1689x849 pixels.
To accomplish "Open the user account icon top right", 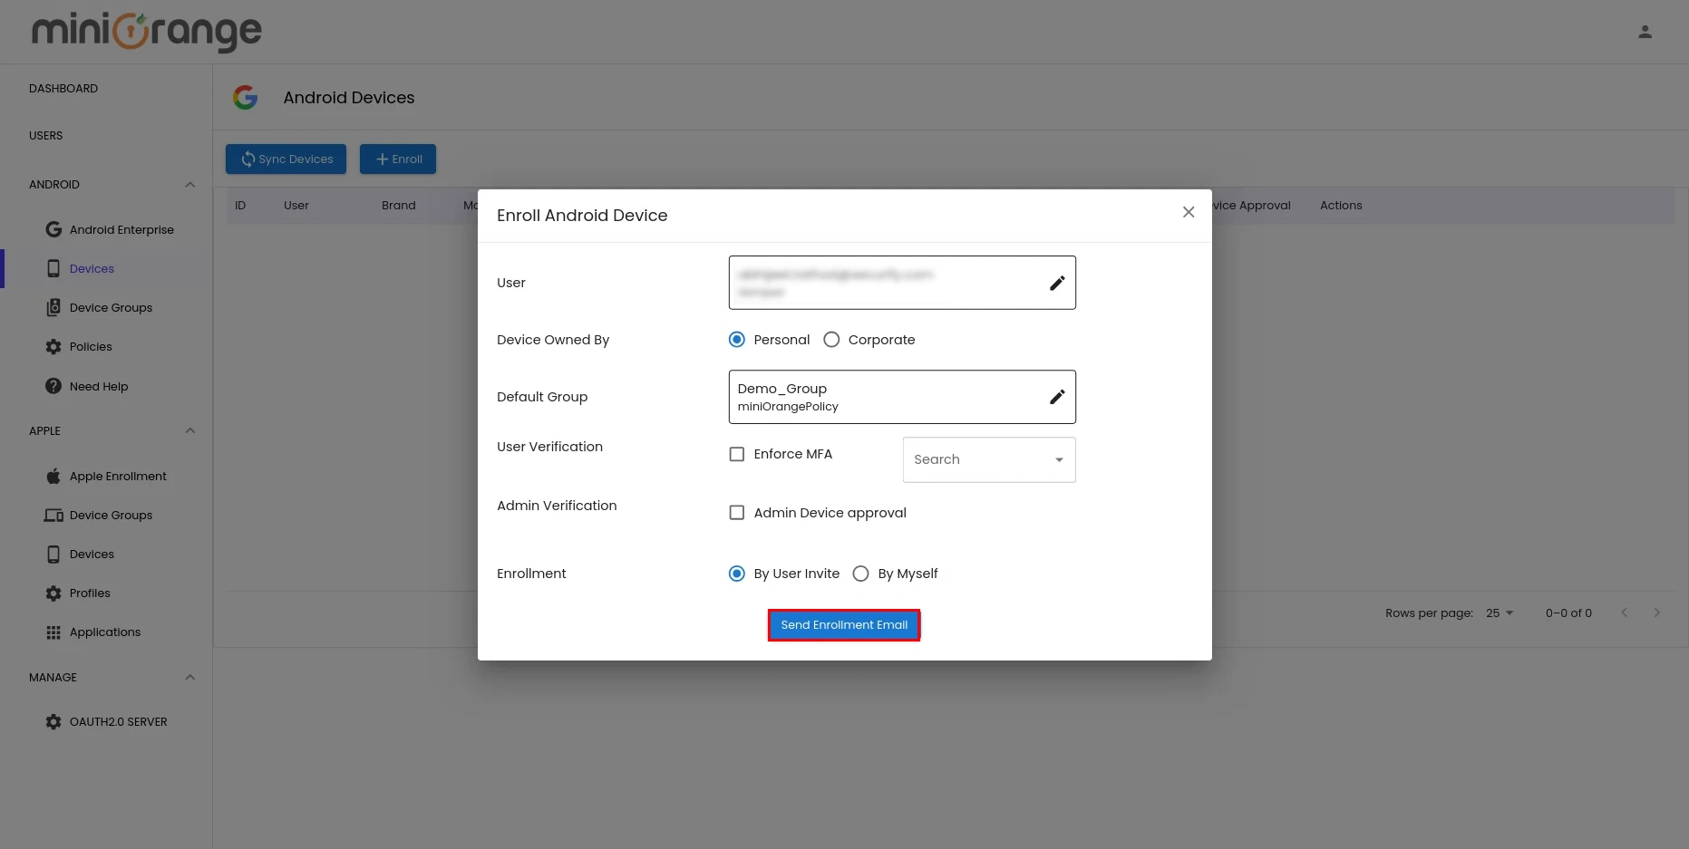I will click(1645, 31).
